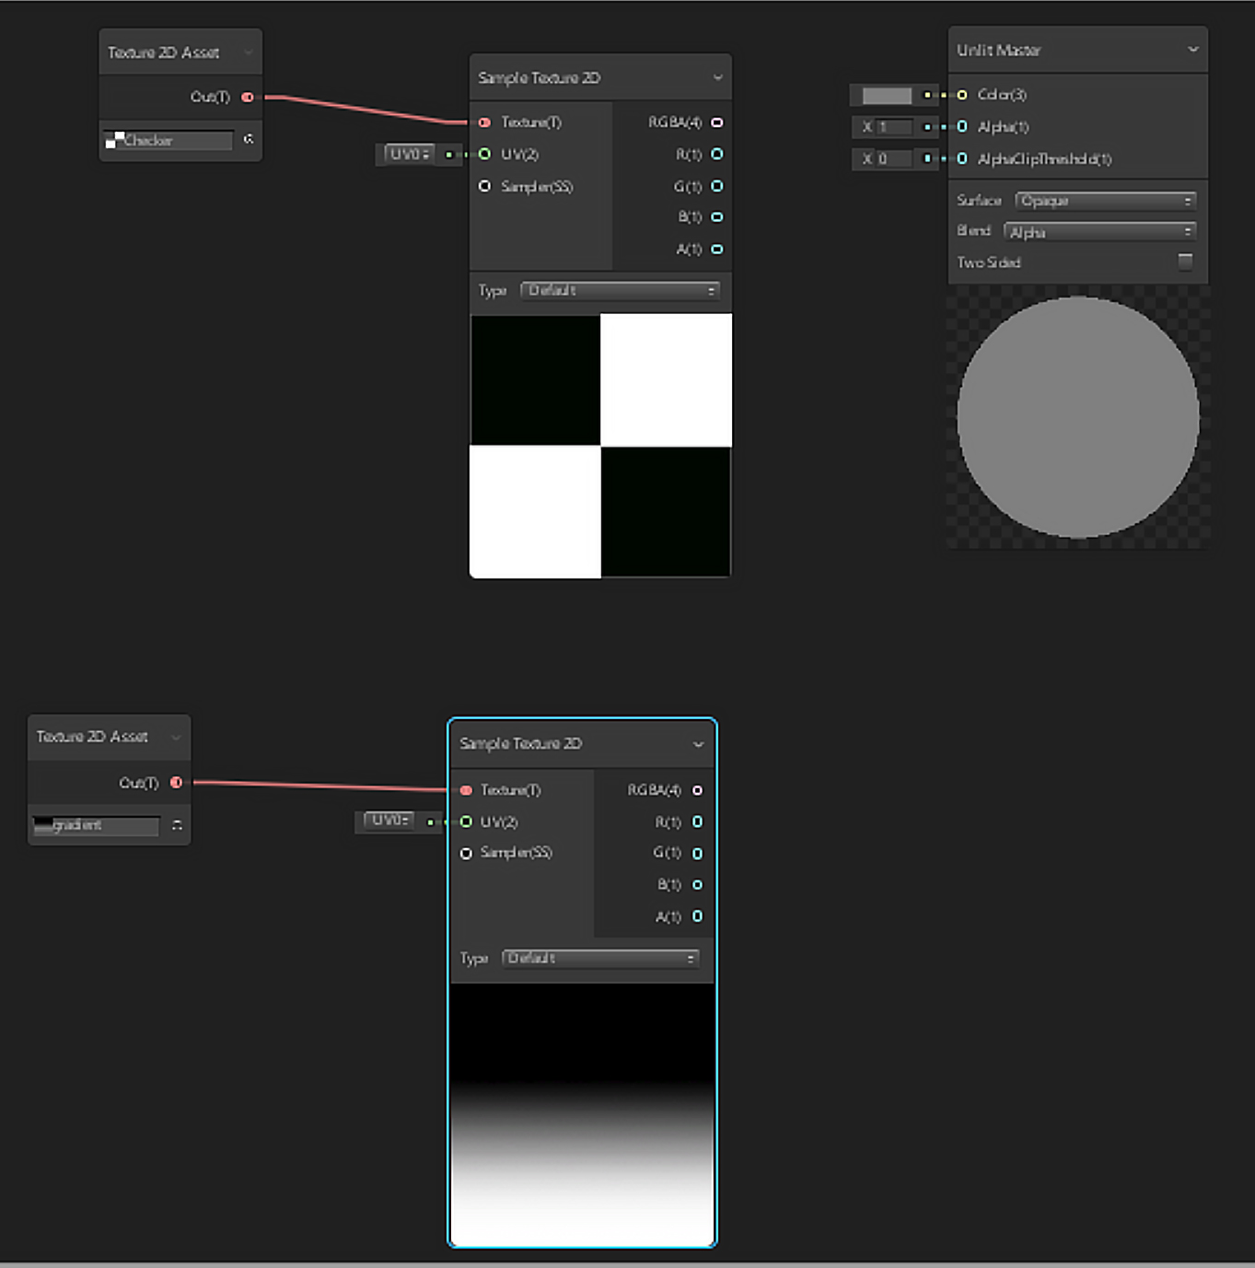Open object picker beside the Checker field
The width and height of the screenshot is (1255, 1268).
coord(249,140)
